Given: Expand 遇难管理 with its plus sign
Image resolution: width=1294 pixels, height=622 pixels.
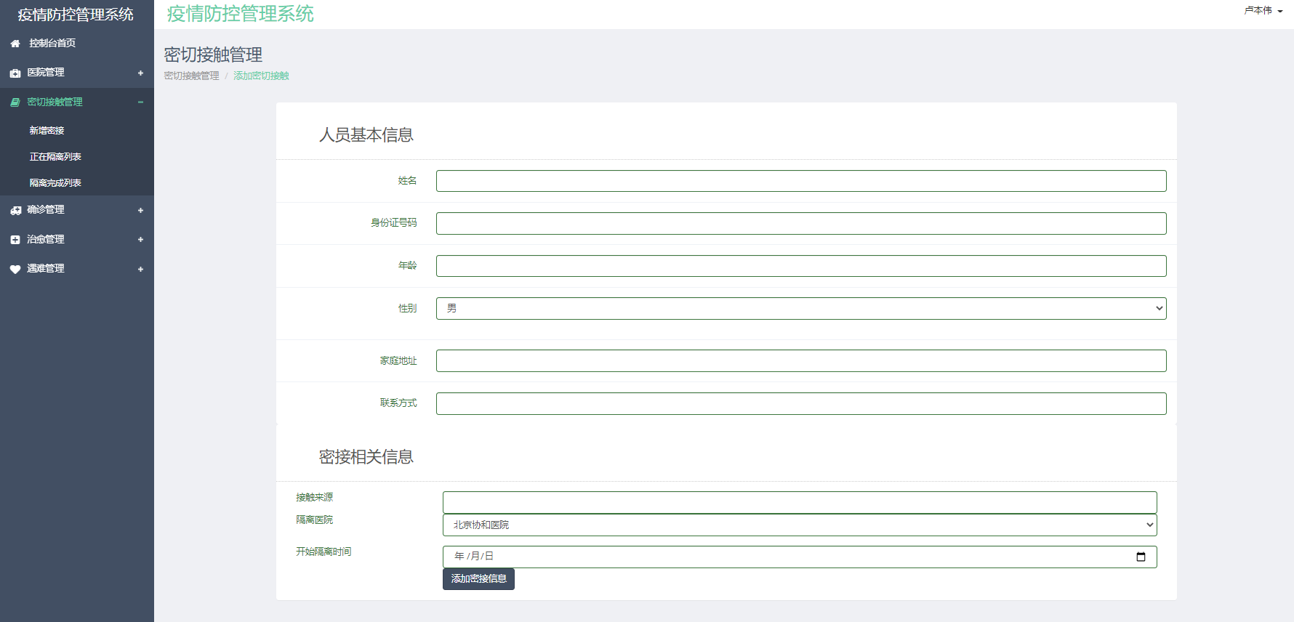Looking at the screenshot, I should click(140, 269).
